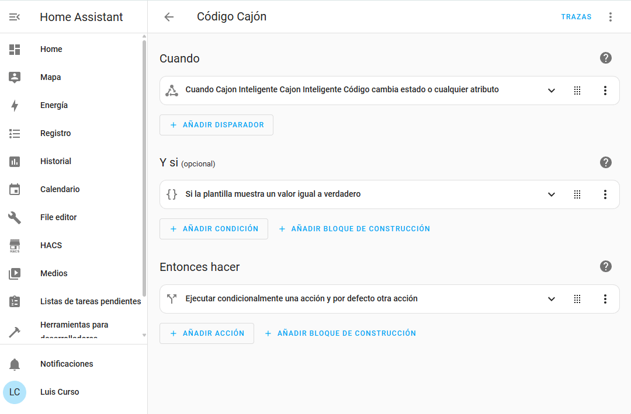Screen dimensions: 631x414
Task: Expand the Cajon Inteligente trigger row
Action: [x=552, y=91]
